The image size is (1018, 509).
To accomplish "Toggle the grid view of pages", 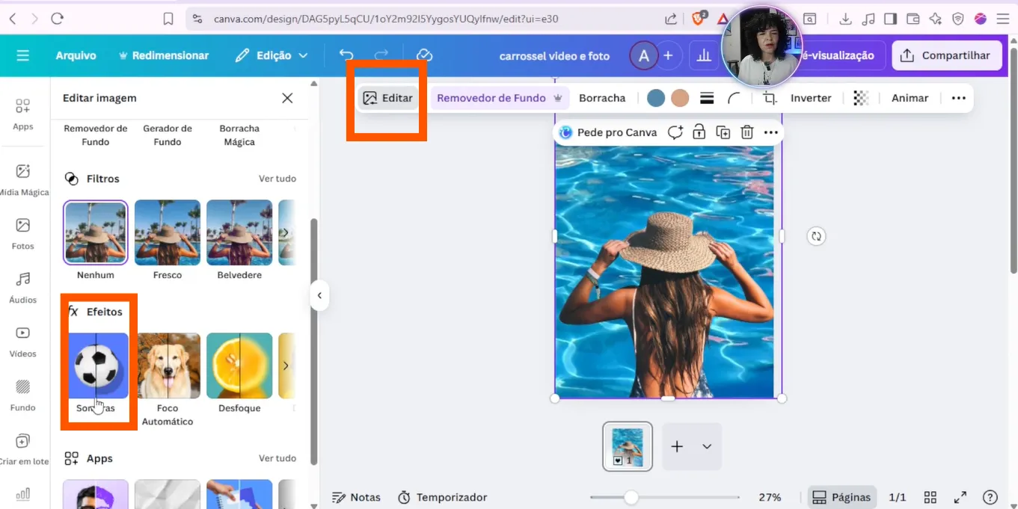I will click(x=930, y=497).
